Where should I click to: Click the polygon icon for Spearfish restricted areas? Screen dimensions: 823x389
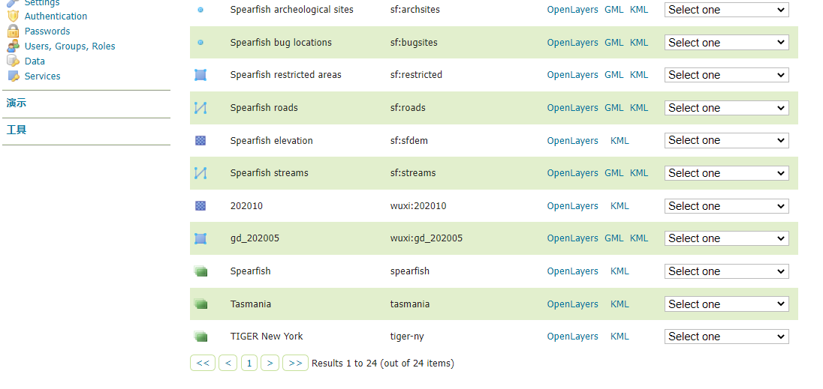coord(200,75)
